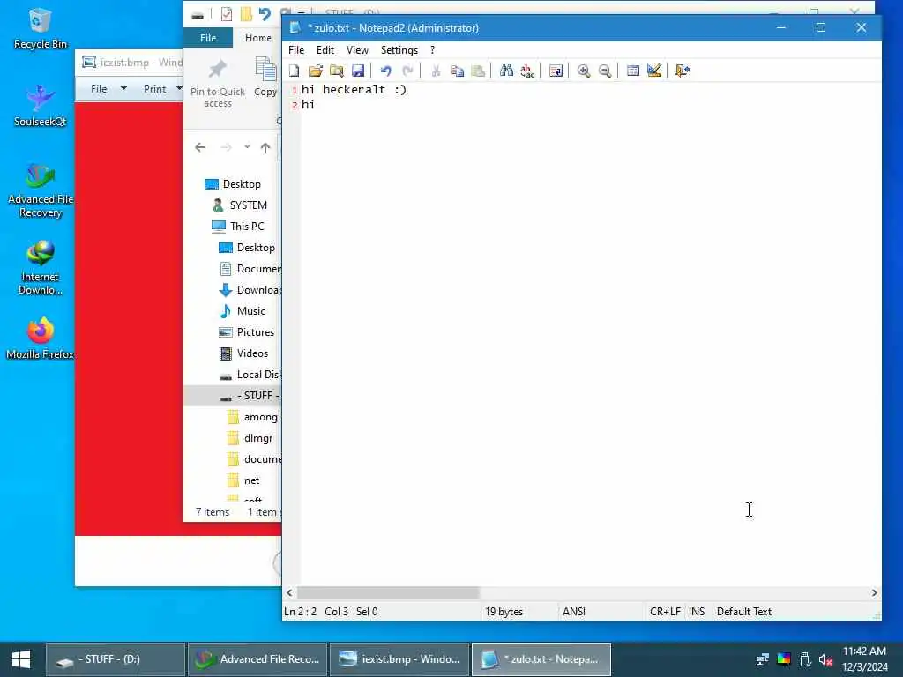Go back in the Explorer window

[200, 147]
